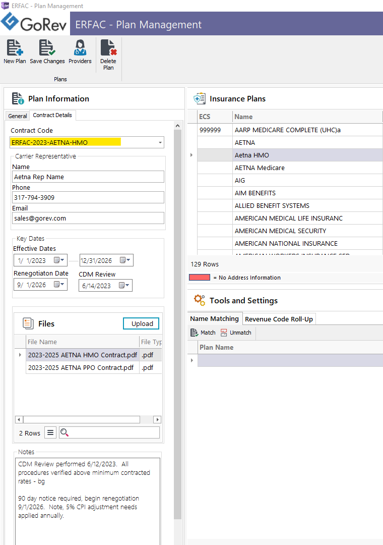This screenshot has height=545, width=383.
Task: Open the Renegotiation Date calendar dropdown
Action: click(59, 284)
